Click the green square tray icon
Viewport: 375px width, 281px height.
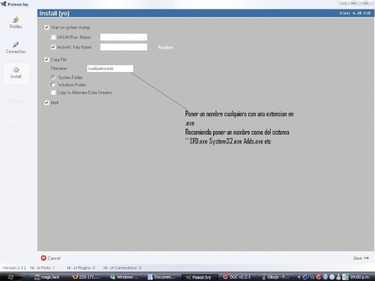(x=345, y=277)
